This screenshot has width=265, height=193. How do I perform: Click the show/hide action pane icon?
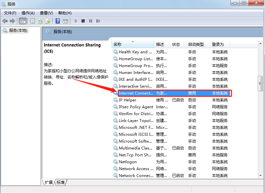(x=65, y=21)
